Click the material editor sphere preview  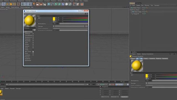pos(30,21)
